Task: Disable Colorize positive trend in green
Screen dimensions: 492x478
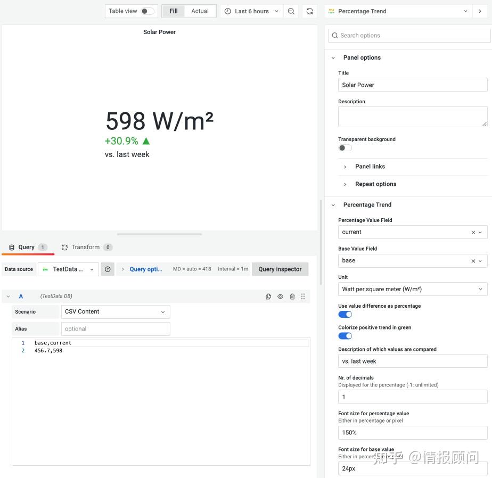Action: coord(345,336)
